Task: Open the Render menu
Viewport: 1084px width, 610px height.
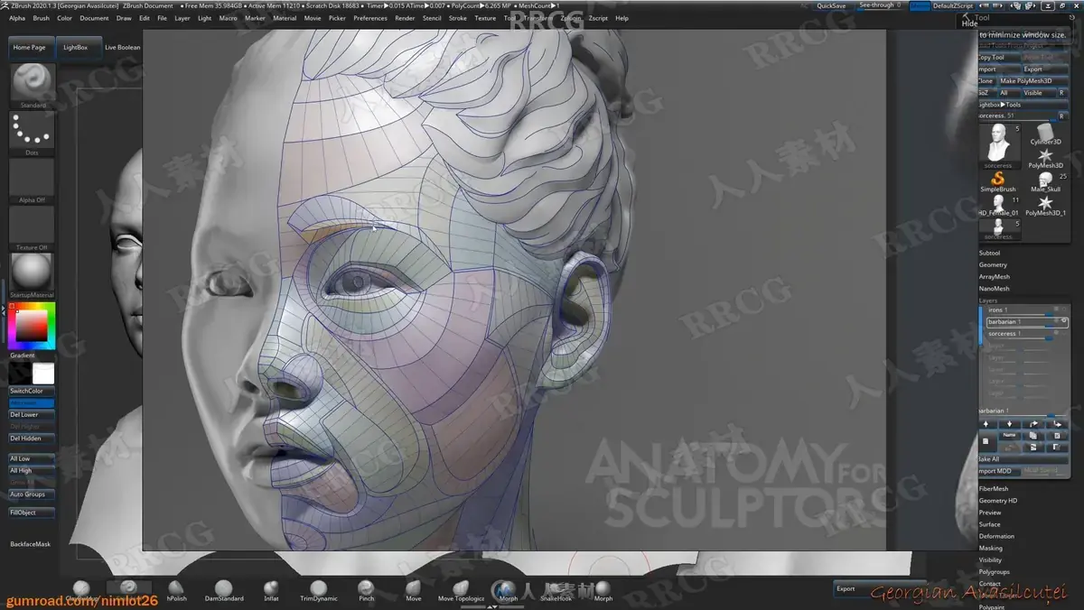Action: point(406,18)
